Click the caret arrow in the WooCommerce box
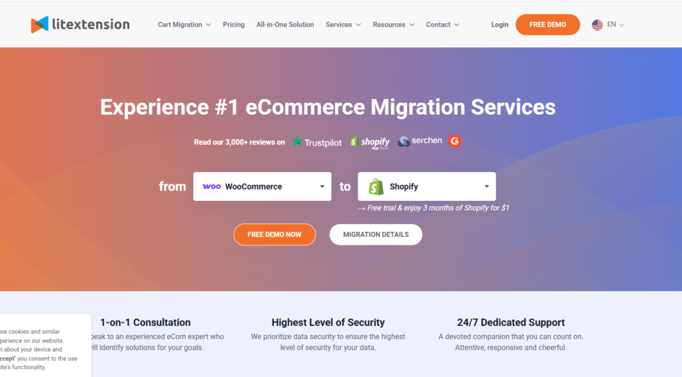This screenshot has width=682, height=377. click(x=322, y=186)
